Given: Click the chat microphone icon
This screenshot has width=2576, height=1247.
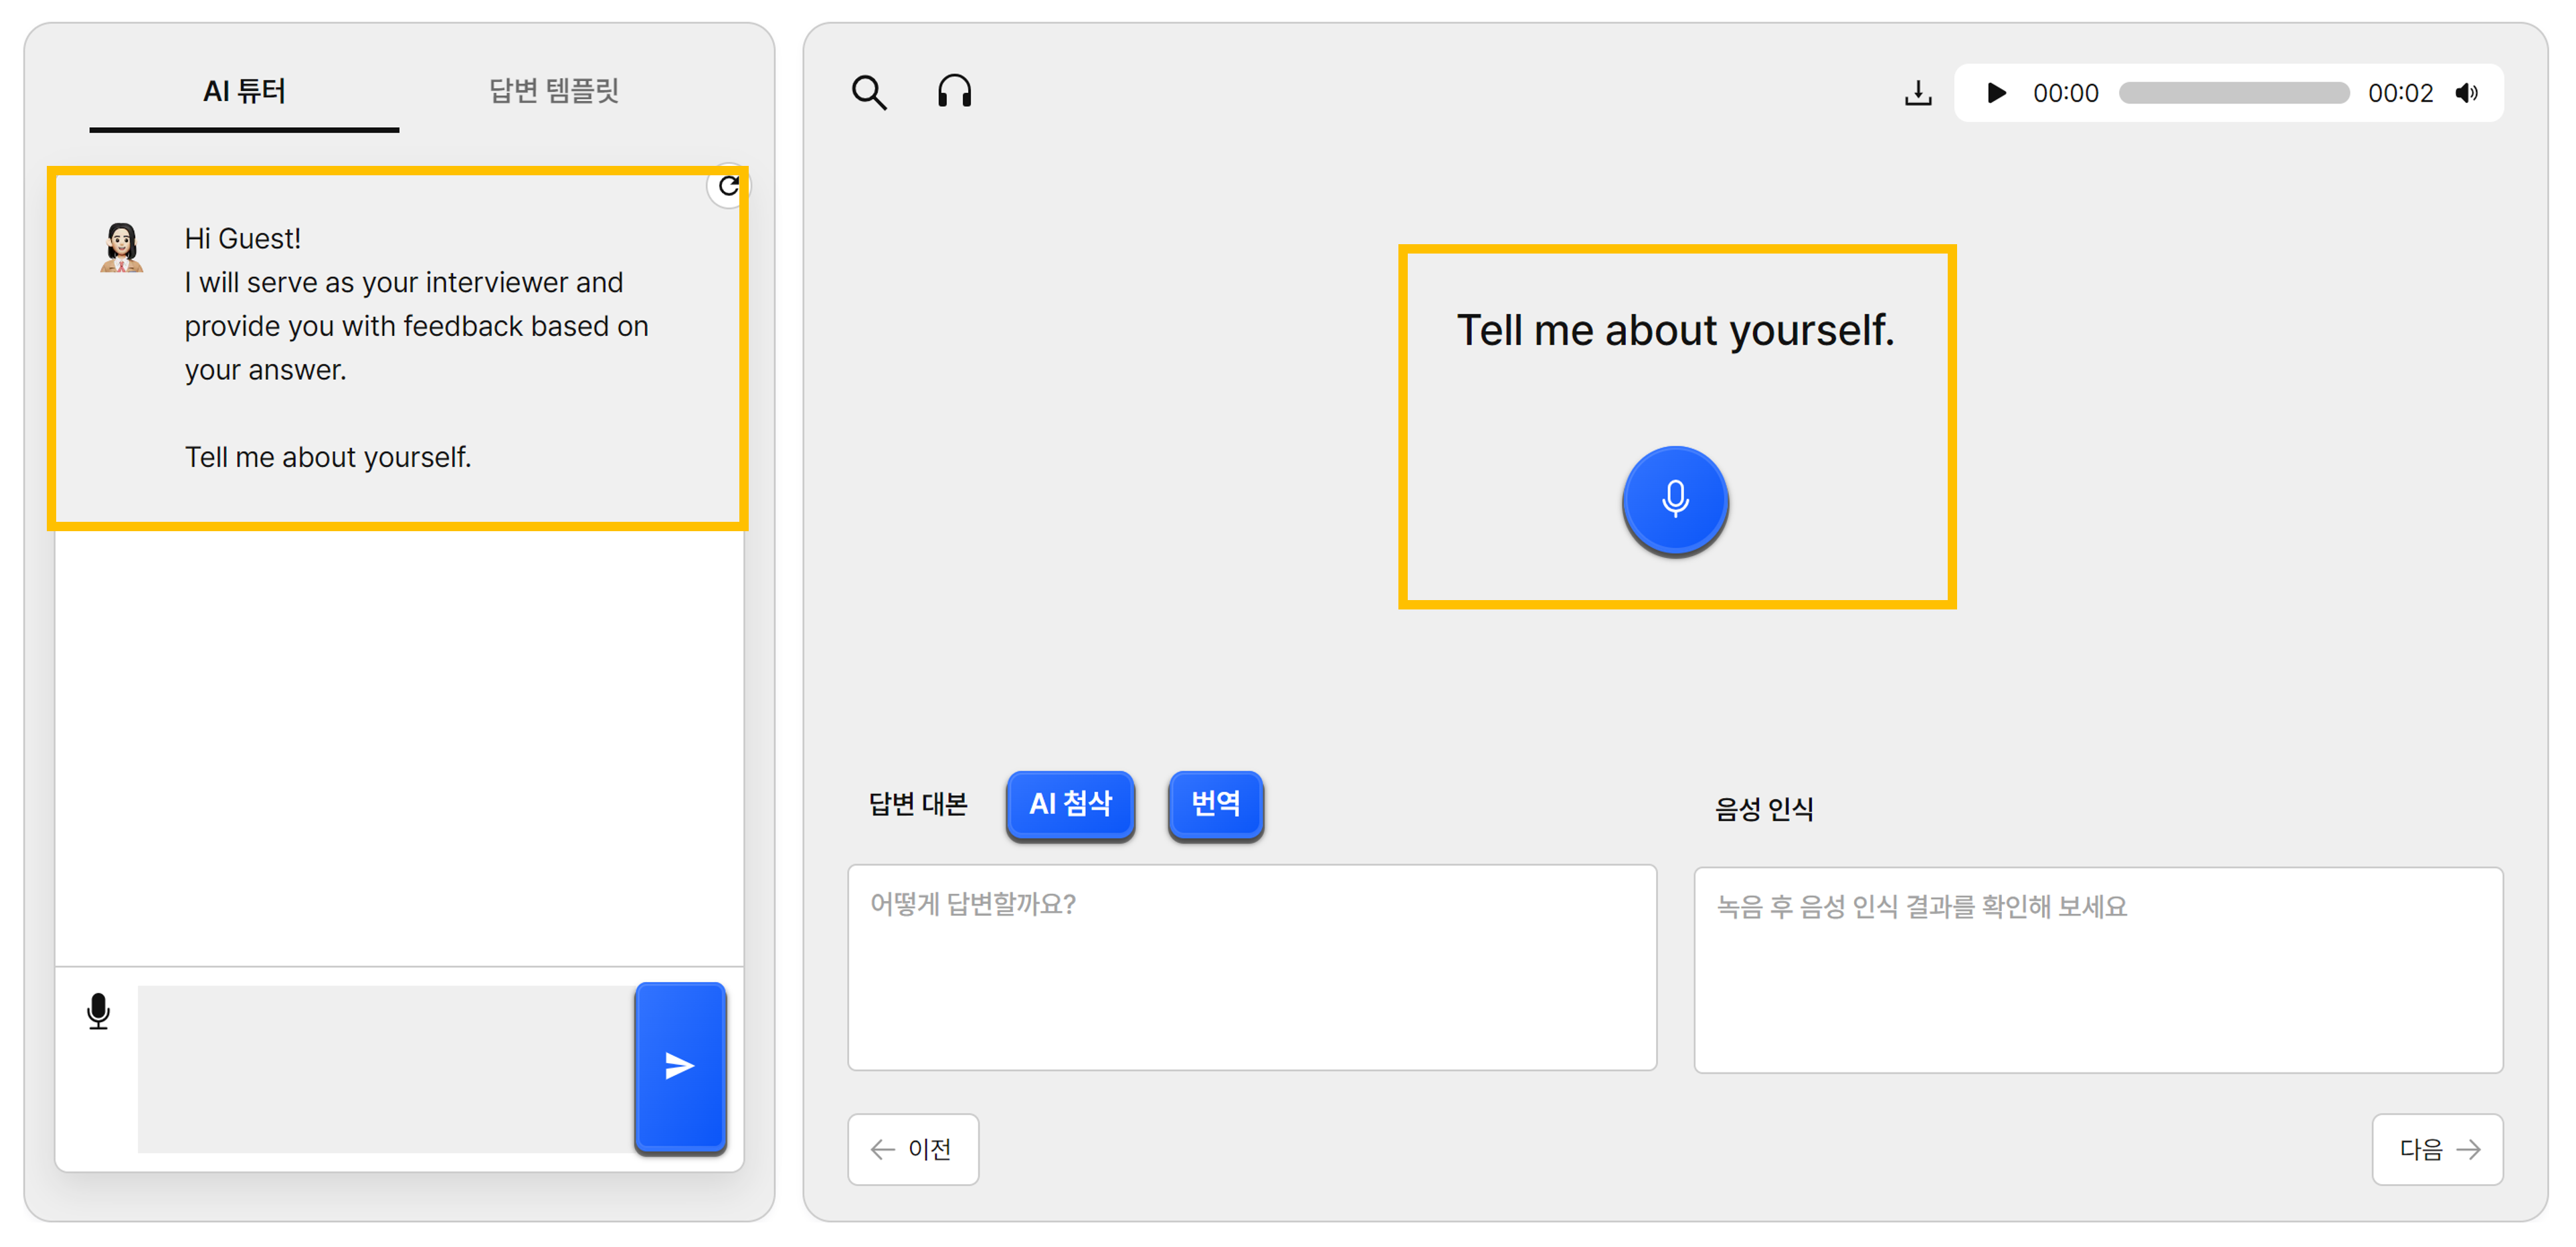Looking at the screenshot, I should coord(98,1011).
